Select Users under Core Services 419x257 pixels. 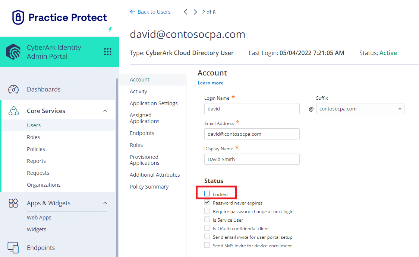pos(34,125)
